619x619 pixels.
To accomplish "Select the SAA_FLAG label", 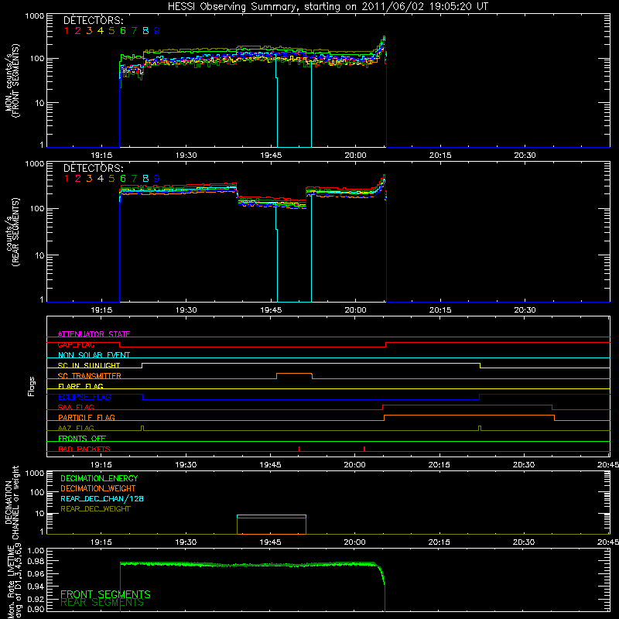I will (x=76, y=407).
